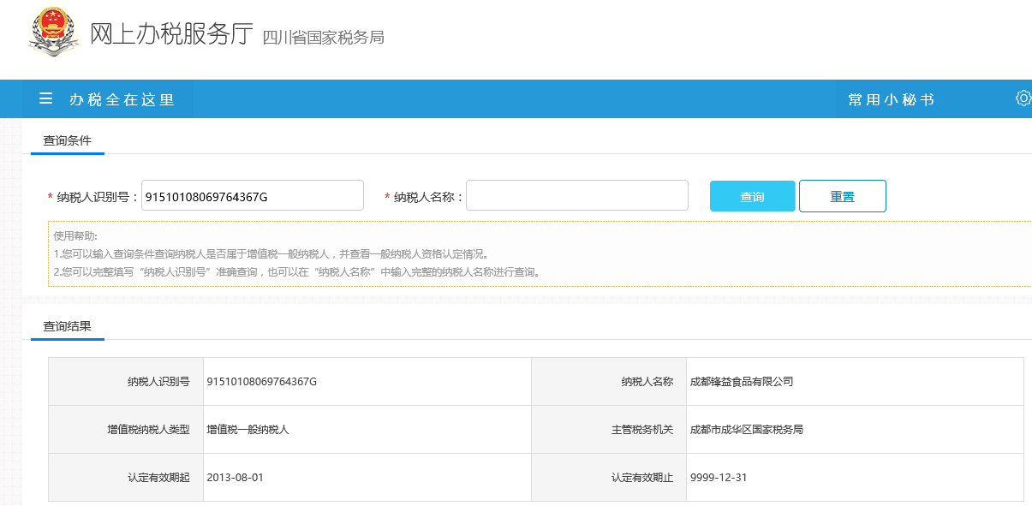Screen dimensions: 1032x506
Task: Click the taxpayer ID value in results table
Action: click(262, 382)
